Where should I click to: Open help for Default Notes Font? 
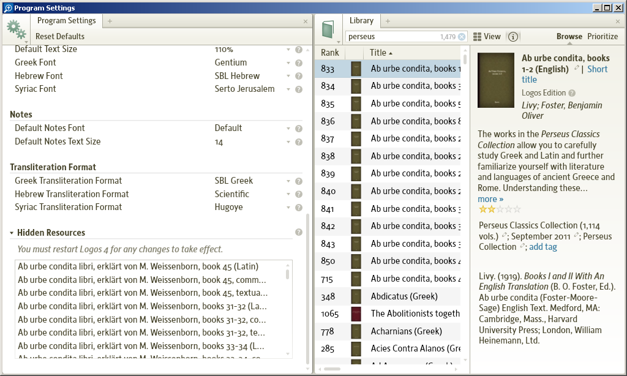click(x=299, y=129)
